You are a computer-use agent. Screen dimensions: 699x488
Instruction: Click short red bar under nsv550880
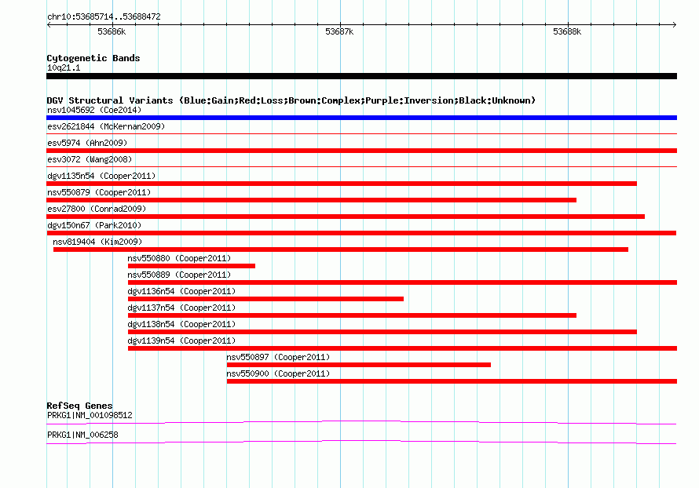(x=192, y=266)
